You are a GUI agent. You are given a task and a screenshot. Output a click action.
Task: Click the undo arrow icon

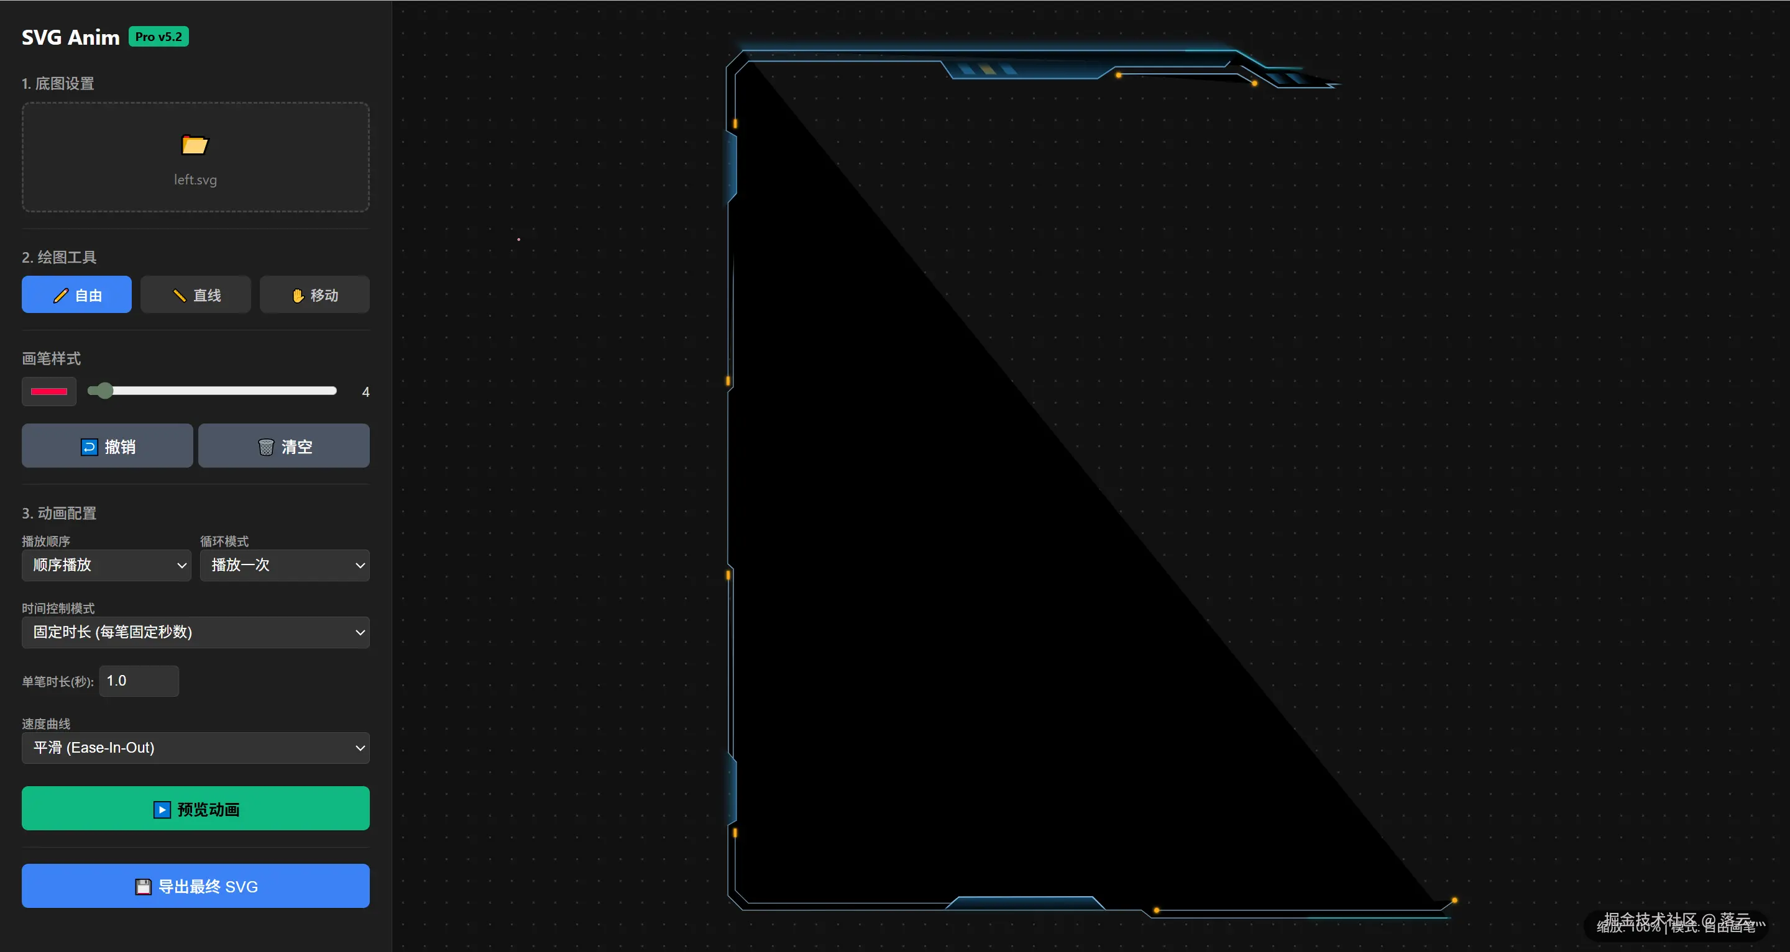pyautogui.click(x=89, y=447)
